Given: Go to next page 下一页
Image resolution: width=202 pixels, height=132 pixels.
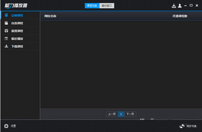Looking at the screenshot, I should 130,114.
